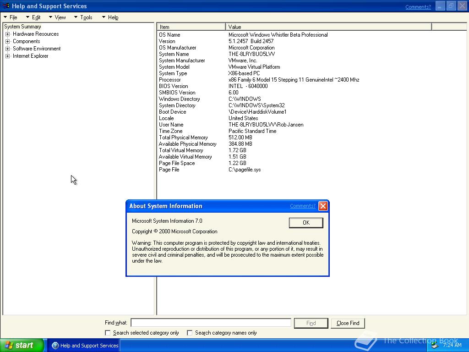Screen dimensions: 469x352
Task: Select Internet Explorer tree label
Action: [31, 56]
